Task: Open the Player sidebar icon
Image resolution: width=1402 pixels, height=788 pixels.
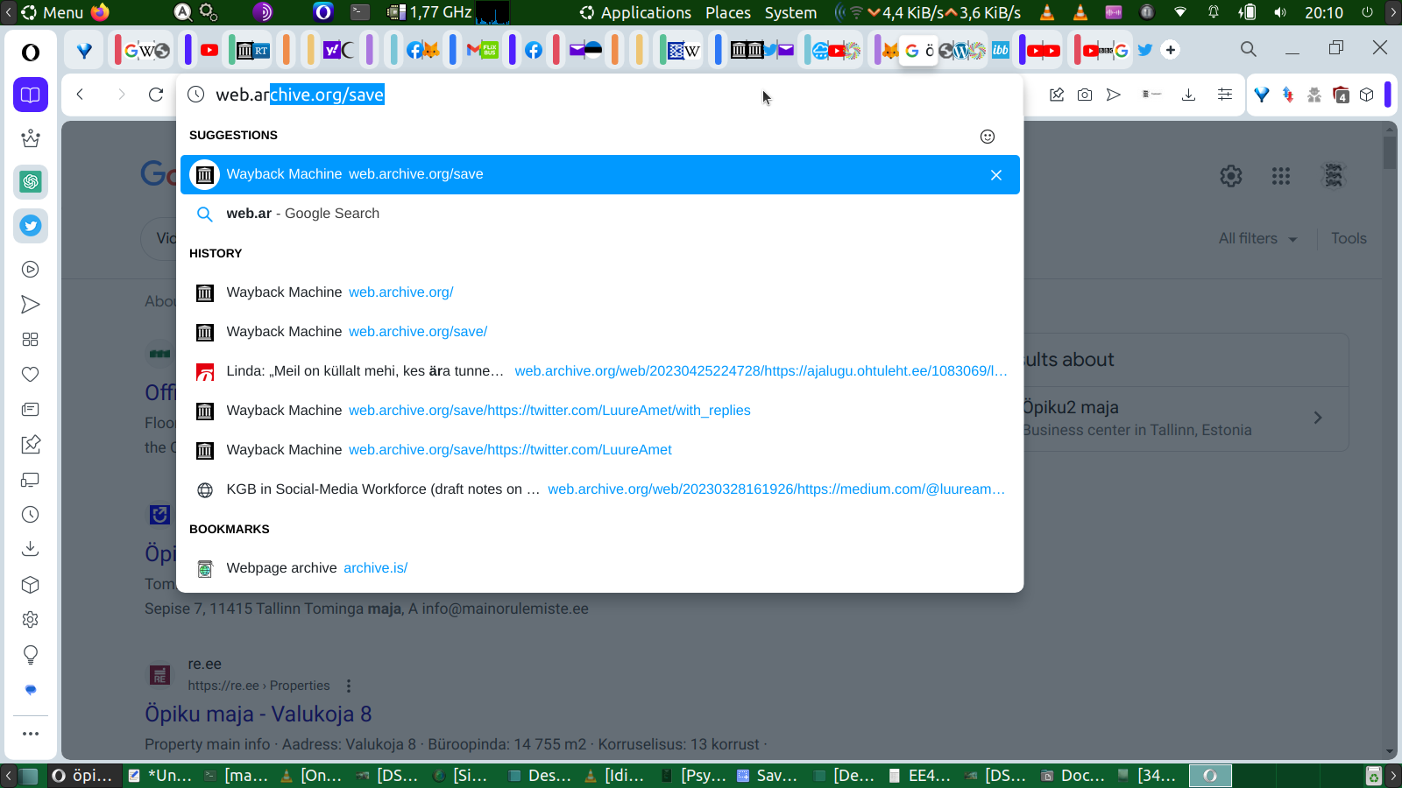Action: pyautogui.click(x=31, y=270)
